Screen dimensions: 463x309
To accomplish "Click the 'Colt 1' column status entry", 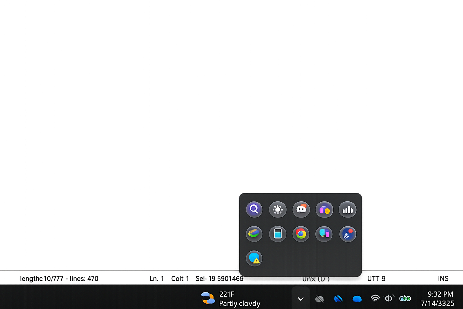I will [180, 279].
